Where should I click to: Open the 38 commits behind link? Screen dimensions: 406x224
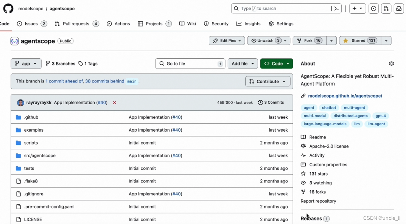(104, 81)
